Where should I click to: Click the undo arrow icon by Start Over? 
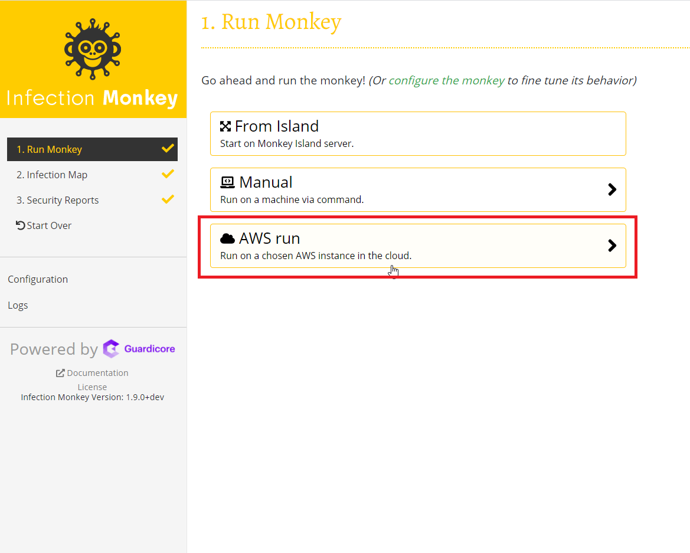[x=21, y=225]
